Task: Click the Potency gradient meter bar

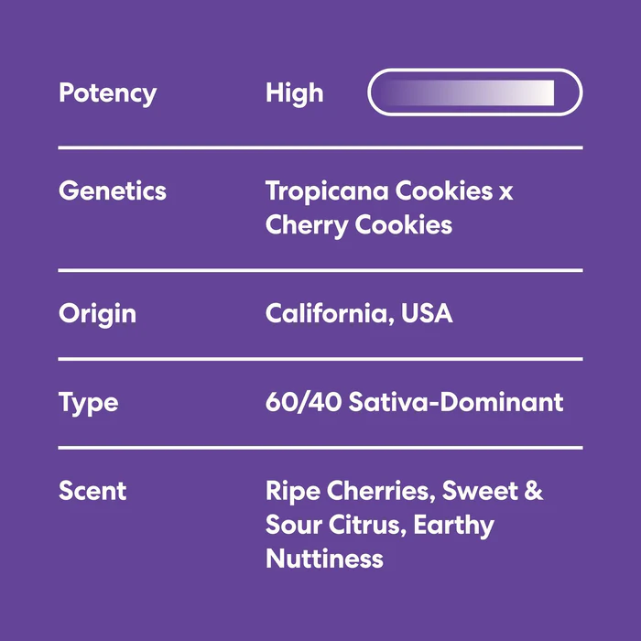Action: pyautogui.click(x=474, y=92)
